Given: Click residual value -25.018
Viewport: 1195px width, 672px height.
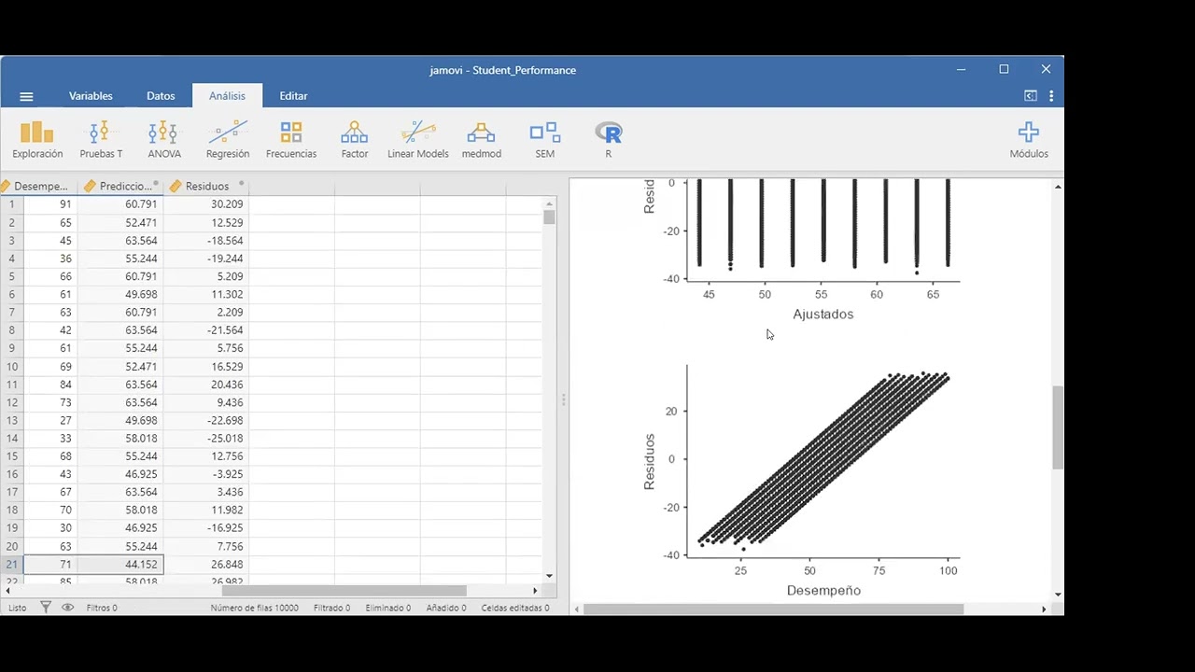Looking at the screenshot, I should (206, 438).
